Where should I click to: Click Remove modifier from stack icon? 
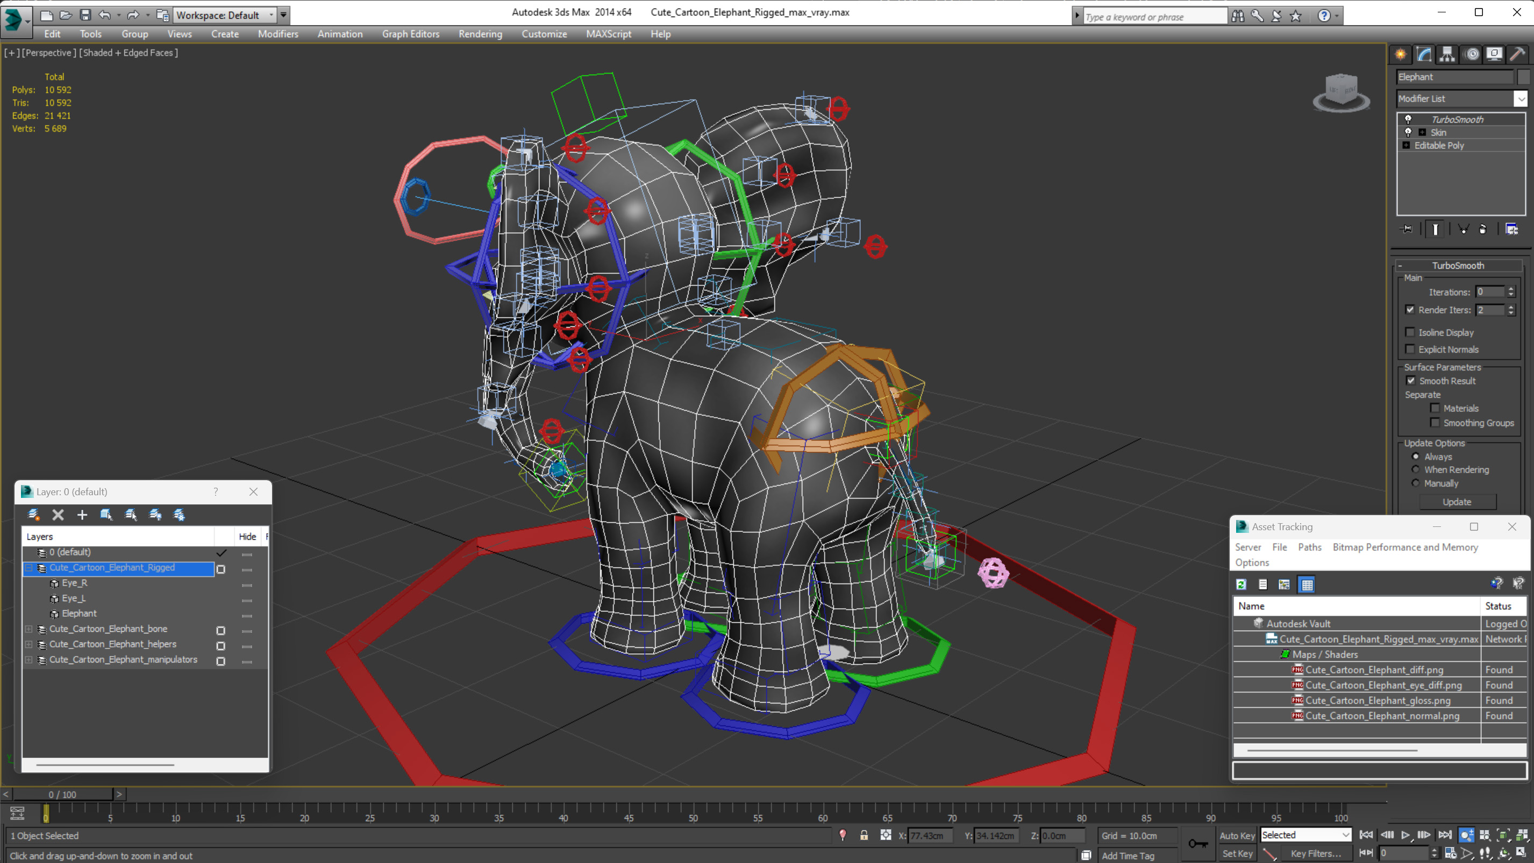pos(1483,229)
